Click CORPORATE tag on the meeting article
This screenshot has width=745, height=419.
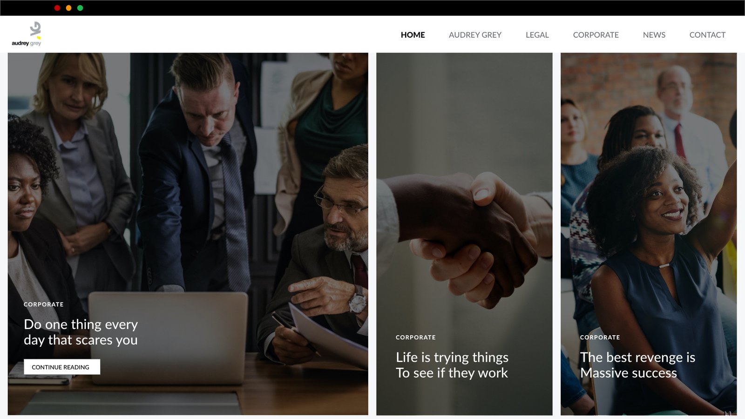point(44,304)
